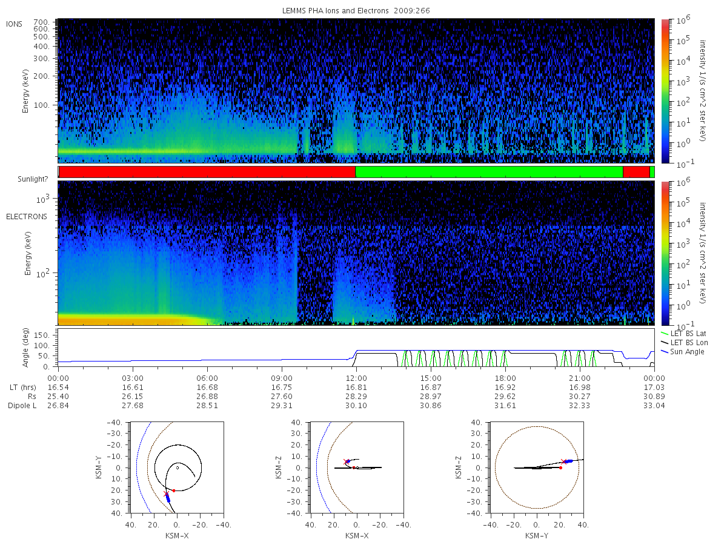This screenshot has width=727, height=545.
Task: Click the IONS panel label
Action: (x=15, y=24)
